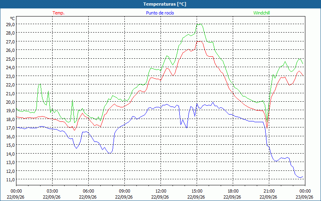
Task: Click the "18:00" time label on the x-axis
Action: coord(233,191)
